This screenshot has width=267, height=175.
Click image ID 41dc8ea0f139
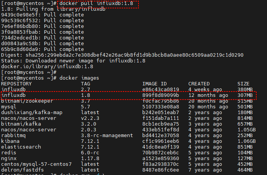tap(161, 147)
